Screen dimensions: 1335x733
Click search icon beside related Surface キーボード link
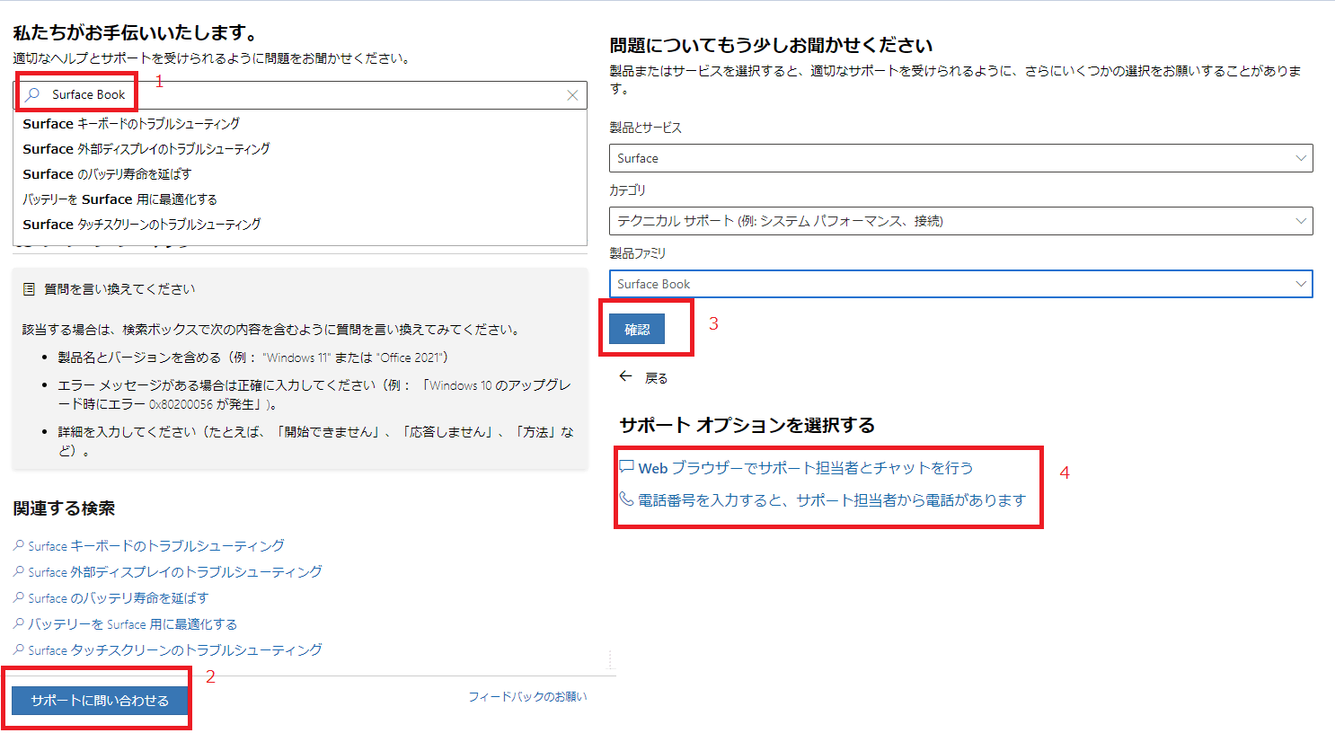[19, 545]
